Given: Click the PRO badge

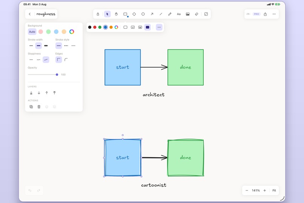Looking at the screenshot, I should click(x=256, y=14).
